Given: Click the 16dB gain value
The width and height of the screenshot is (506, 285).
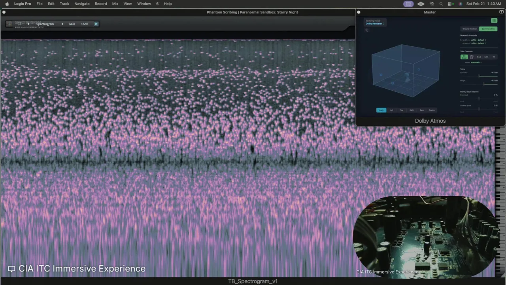Looking at the screenshot, I should coord(85,24).
